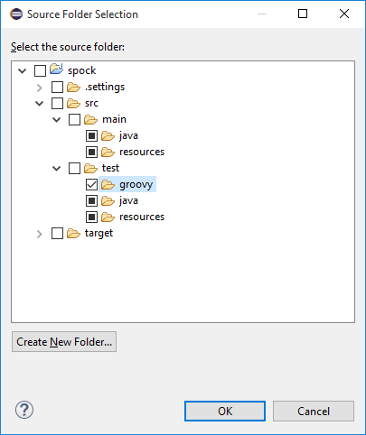Viewport: 366px width, 435px height.
Task: Click the spock project folder icon
Action: 56,69
